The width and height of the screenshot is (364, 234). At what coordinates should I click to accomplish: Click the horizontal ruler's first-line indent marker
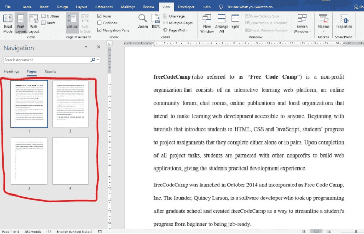pyautogui.click(x=153, y=42)
